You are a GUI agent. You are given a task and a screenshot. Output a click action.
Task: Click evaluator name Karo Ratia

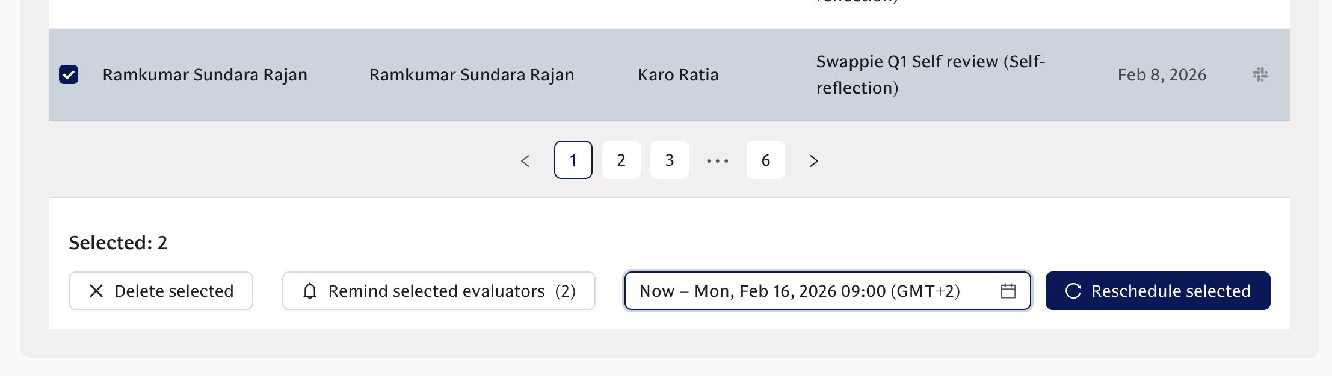[x=677, y=74]
